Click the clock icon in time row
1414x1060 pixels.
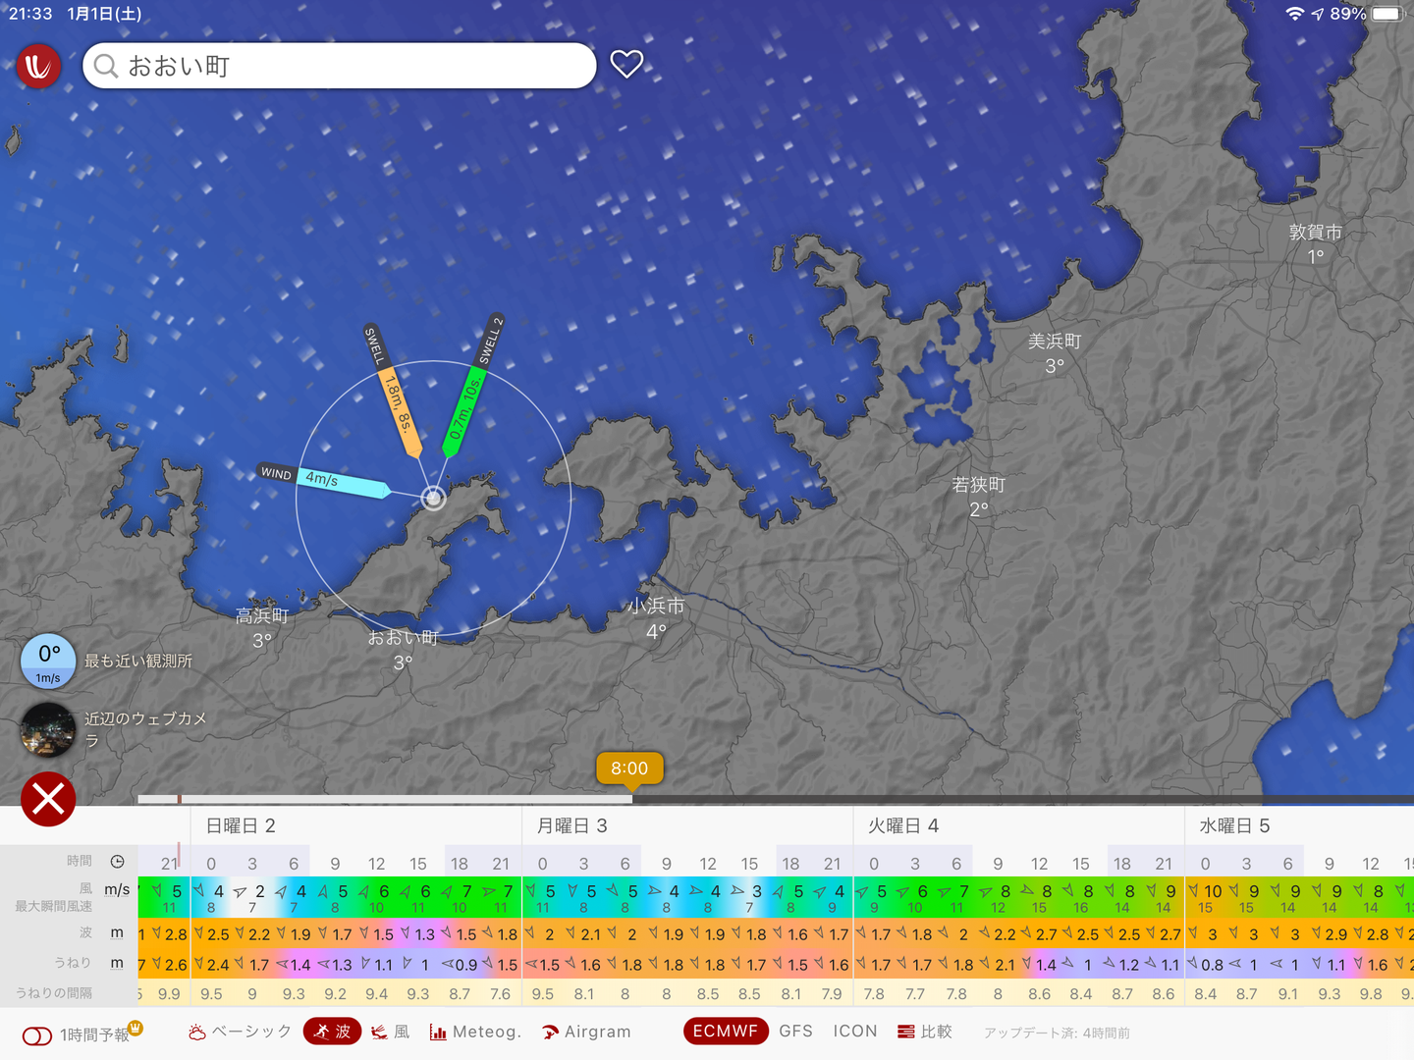tap(117, 862)
